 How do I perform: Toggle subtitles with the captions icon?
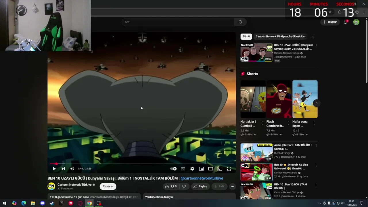(x=183, y=169)
